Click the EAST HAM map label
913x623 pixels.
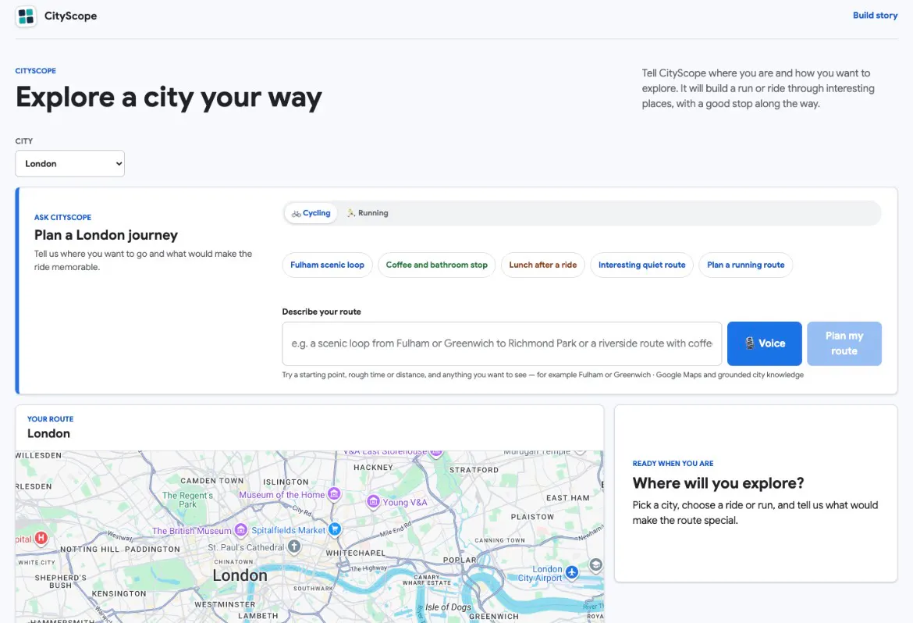pyautogui.click(x=568, y=498)
